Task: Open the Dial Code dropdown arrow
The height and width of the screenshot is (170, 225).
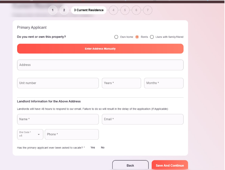Action: 39,134
